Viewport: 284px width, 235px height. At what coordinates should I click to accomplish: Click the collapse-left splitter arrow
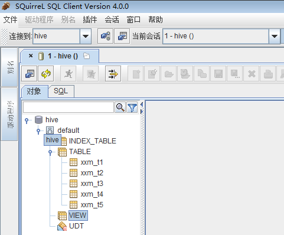(x=142, y=105)
